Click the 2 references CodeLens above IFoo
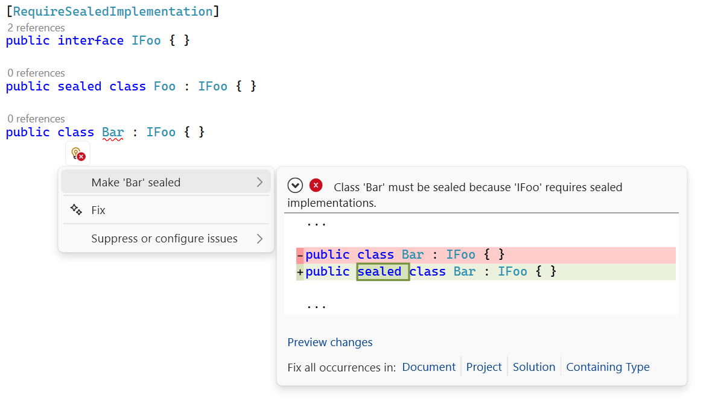 pos(36,28)
